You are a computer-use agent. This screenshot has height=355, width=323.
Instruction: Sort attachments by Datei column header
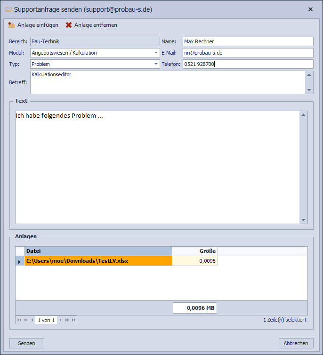point(98,251)
